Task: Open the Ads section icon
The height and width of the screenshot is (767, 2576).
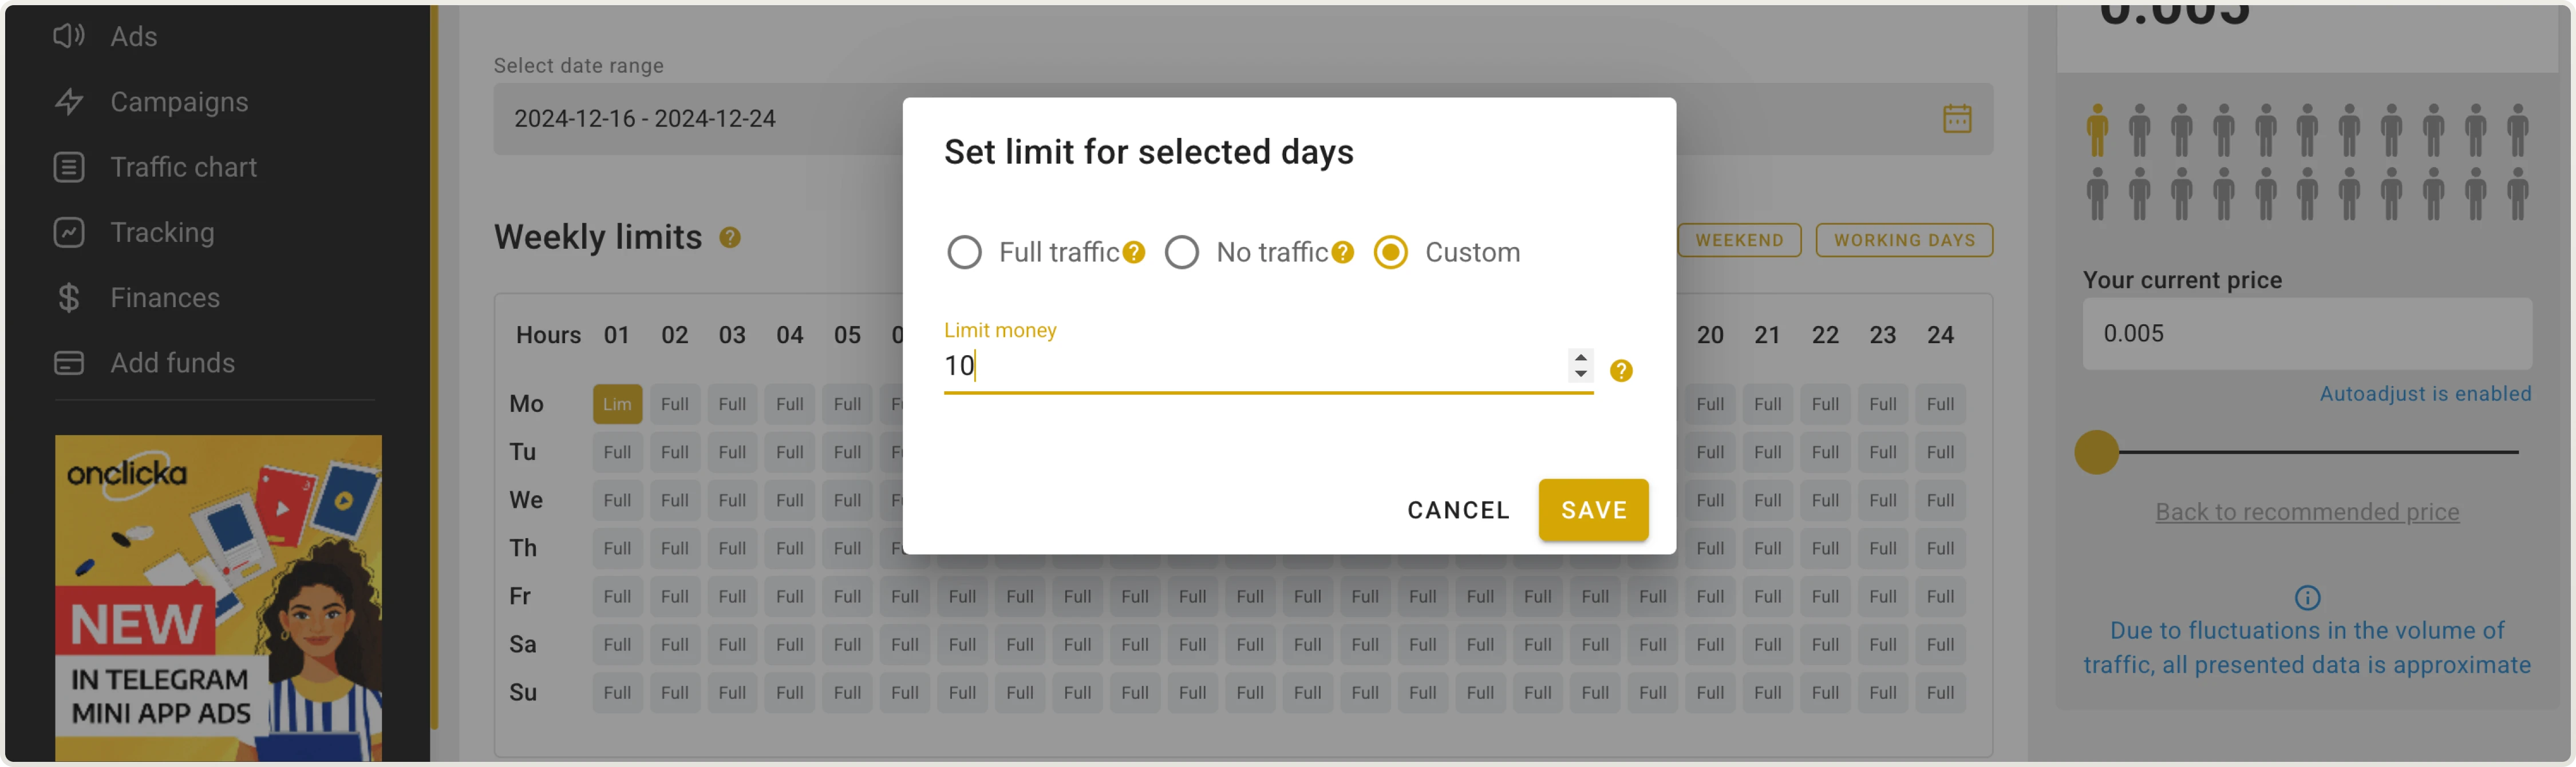Action: point(68,35)
